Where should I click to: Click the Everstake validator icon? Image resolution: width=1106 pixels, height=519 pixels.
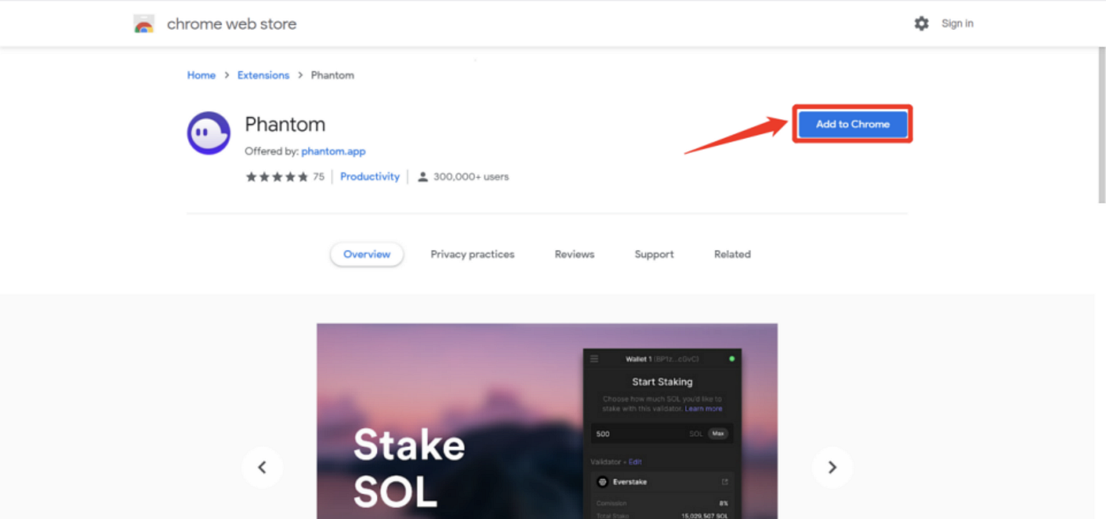602,482
